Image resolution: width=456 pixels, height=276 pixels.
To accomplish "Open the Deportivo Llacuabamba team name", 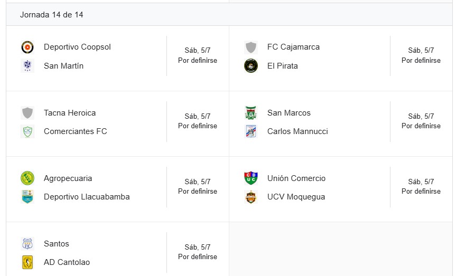I will click(87, 197).
